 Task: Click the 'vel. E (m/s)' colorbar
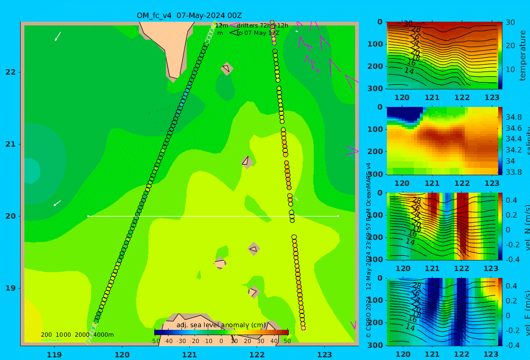[x=500, y=312]
